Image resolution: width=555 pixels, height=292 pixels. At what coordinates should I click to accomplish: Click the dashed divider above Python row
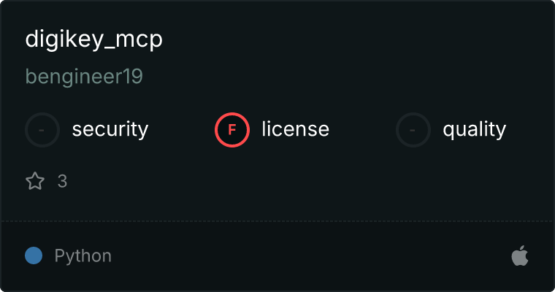pos(277,221)
